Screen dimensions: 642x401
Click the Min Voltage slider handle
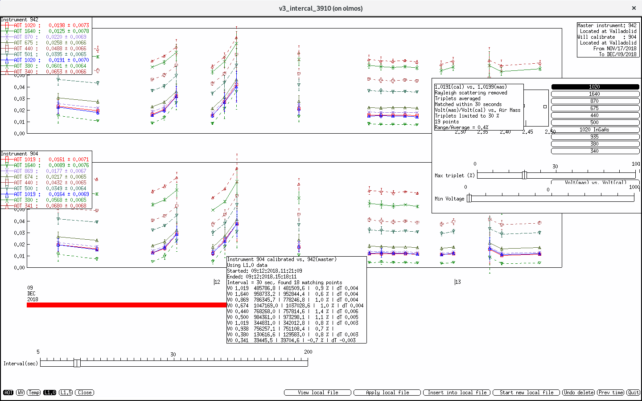tap(469, 198)
